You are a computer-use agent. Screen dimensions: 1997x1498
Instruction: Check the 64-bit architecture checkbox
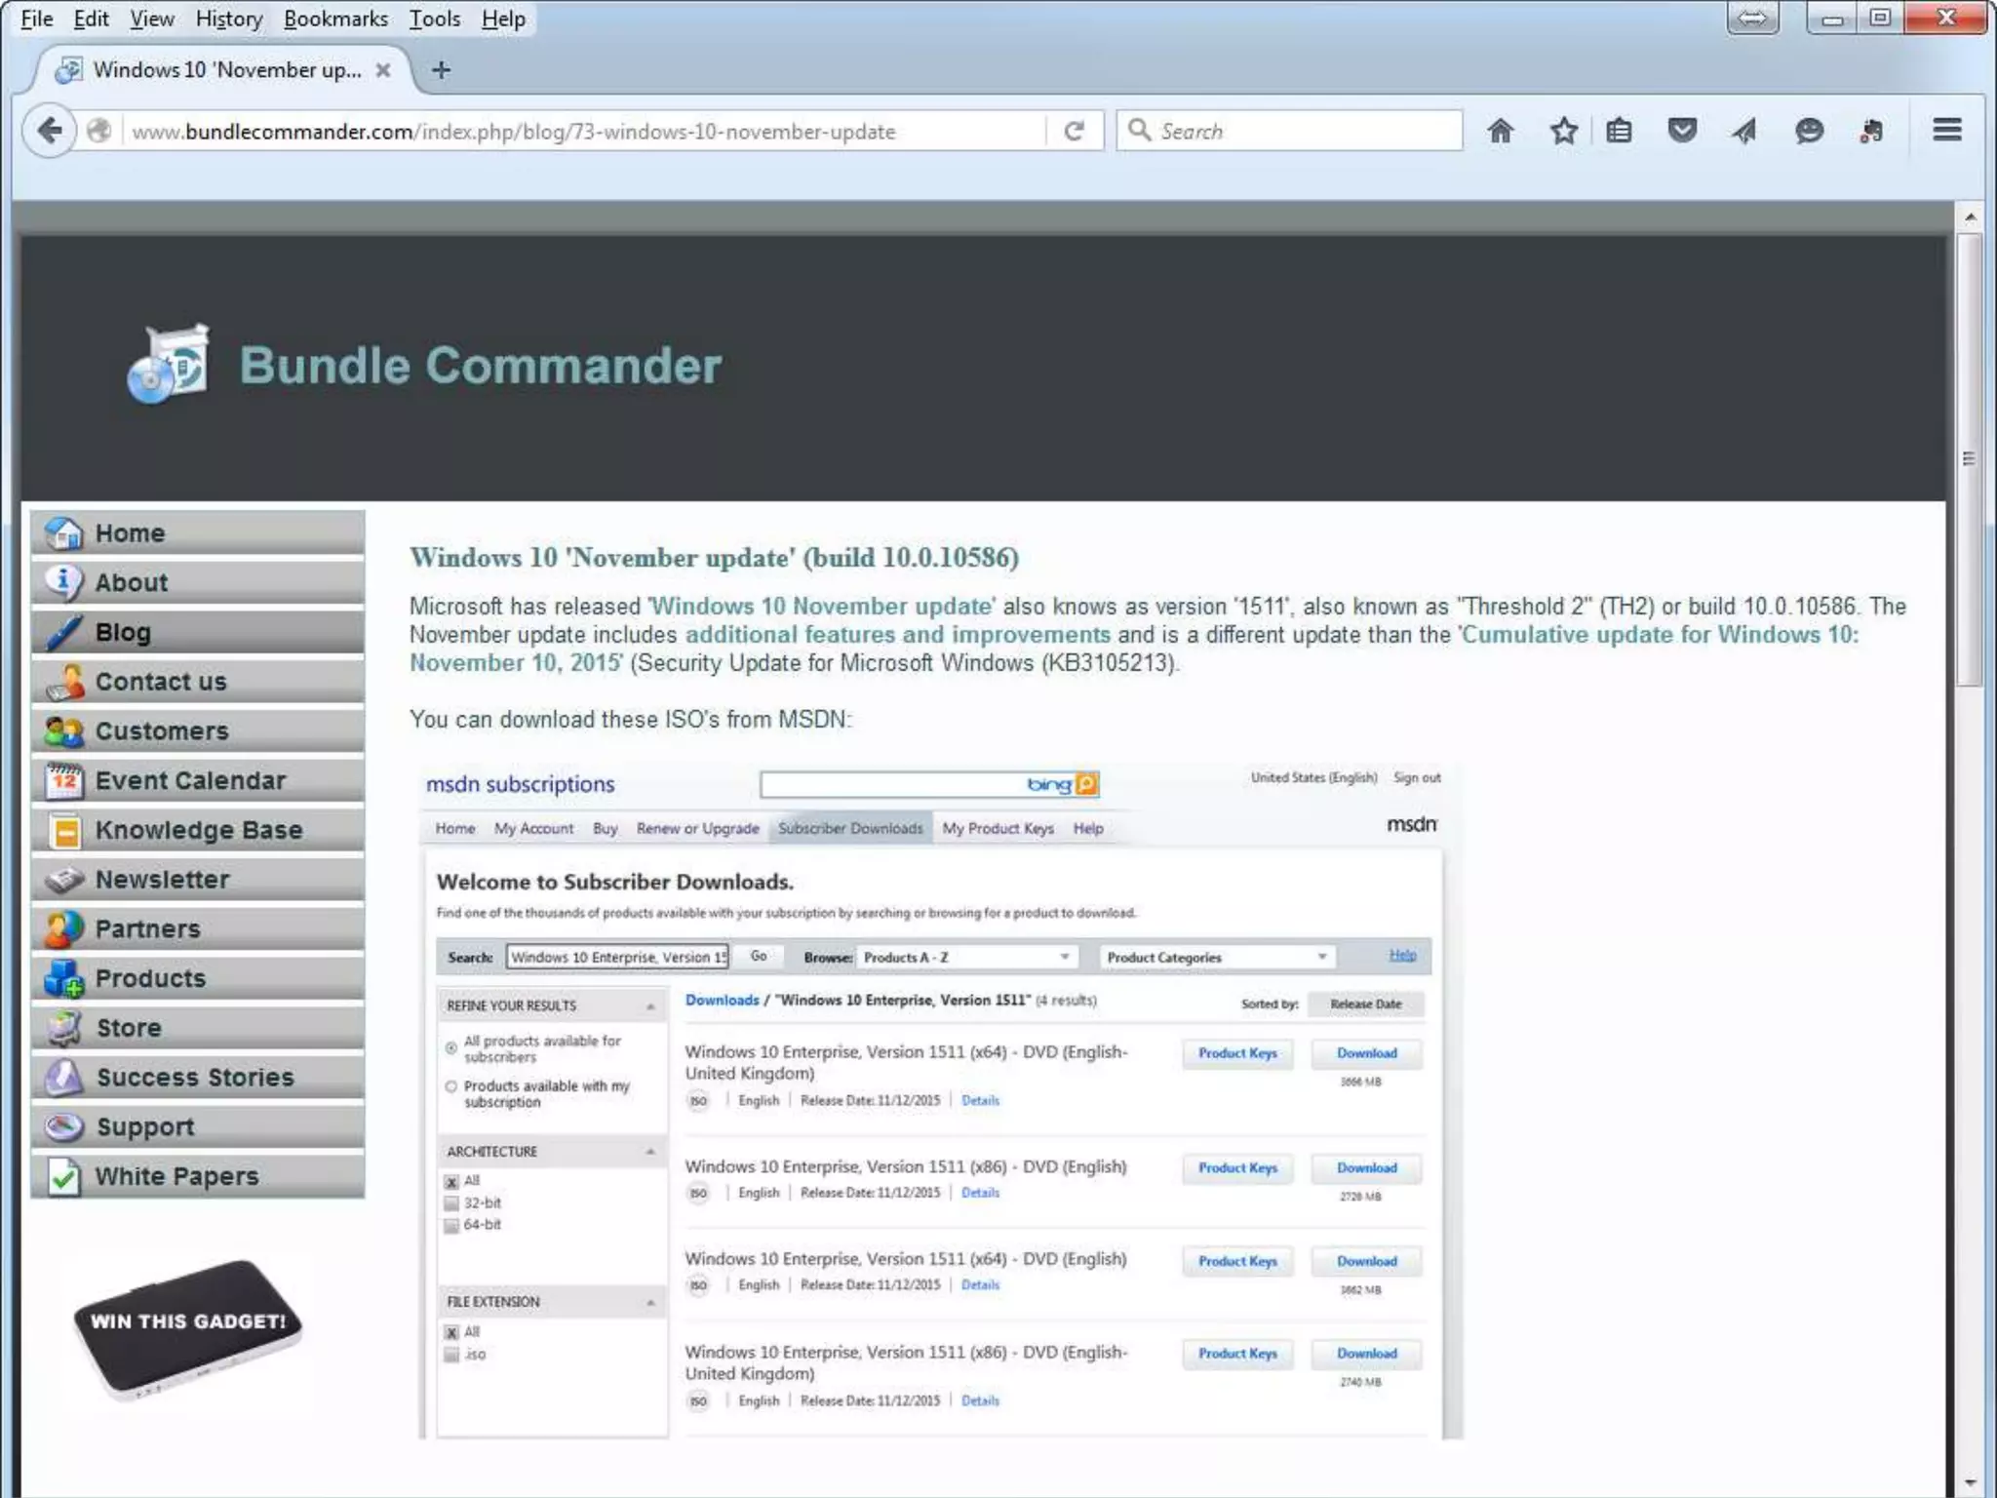(451, 1226)
